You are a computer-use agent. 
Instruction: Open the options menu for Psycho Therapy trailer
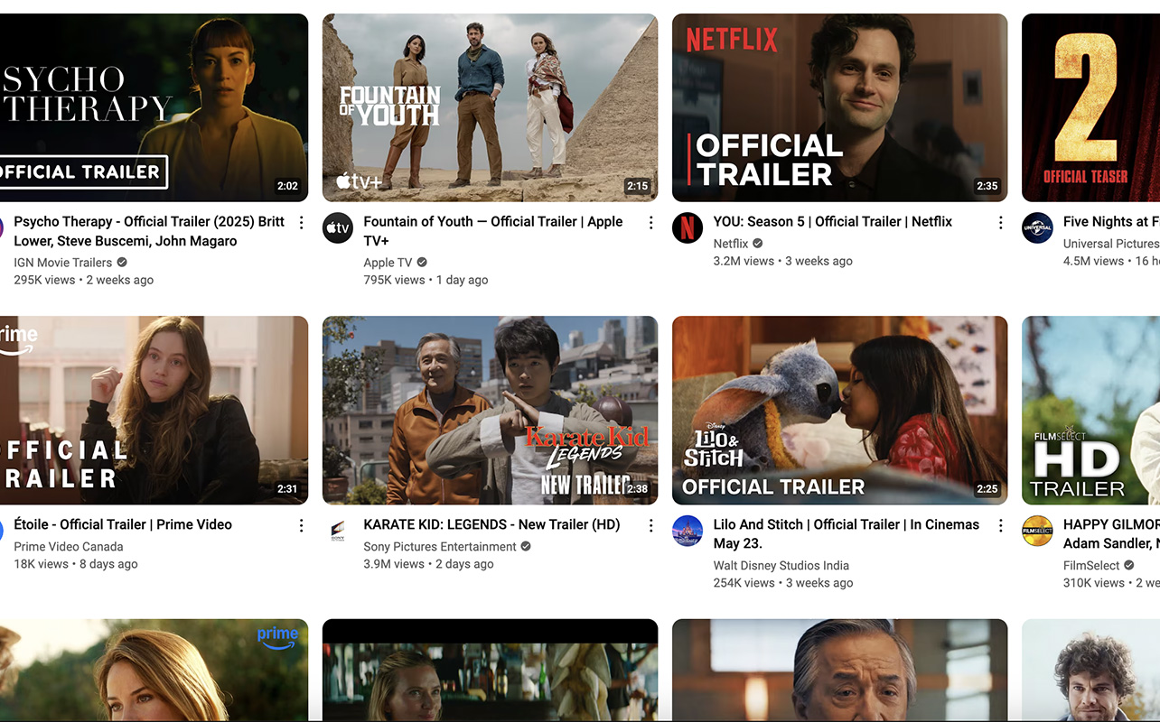(301, 221)
